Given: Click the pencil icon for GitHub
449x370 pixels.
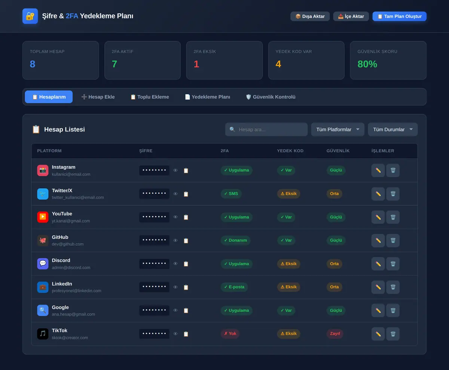Looking at the screenshot, I should pyautogui.click(x=378, y=240).
